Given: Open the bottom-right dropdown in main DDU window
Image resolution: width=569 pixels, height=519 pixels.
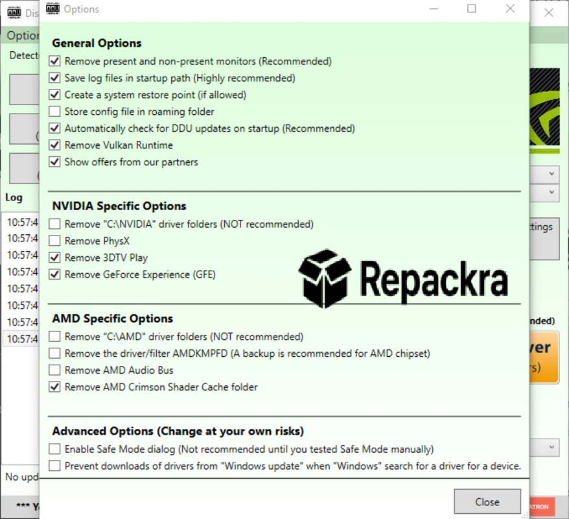Looking at the screenshot, I should [544, 447].
